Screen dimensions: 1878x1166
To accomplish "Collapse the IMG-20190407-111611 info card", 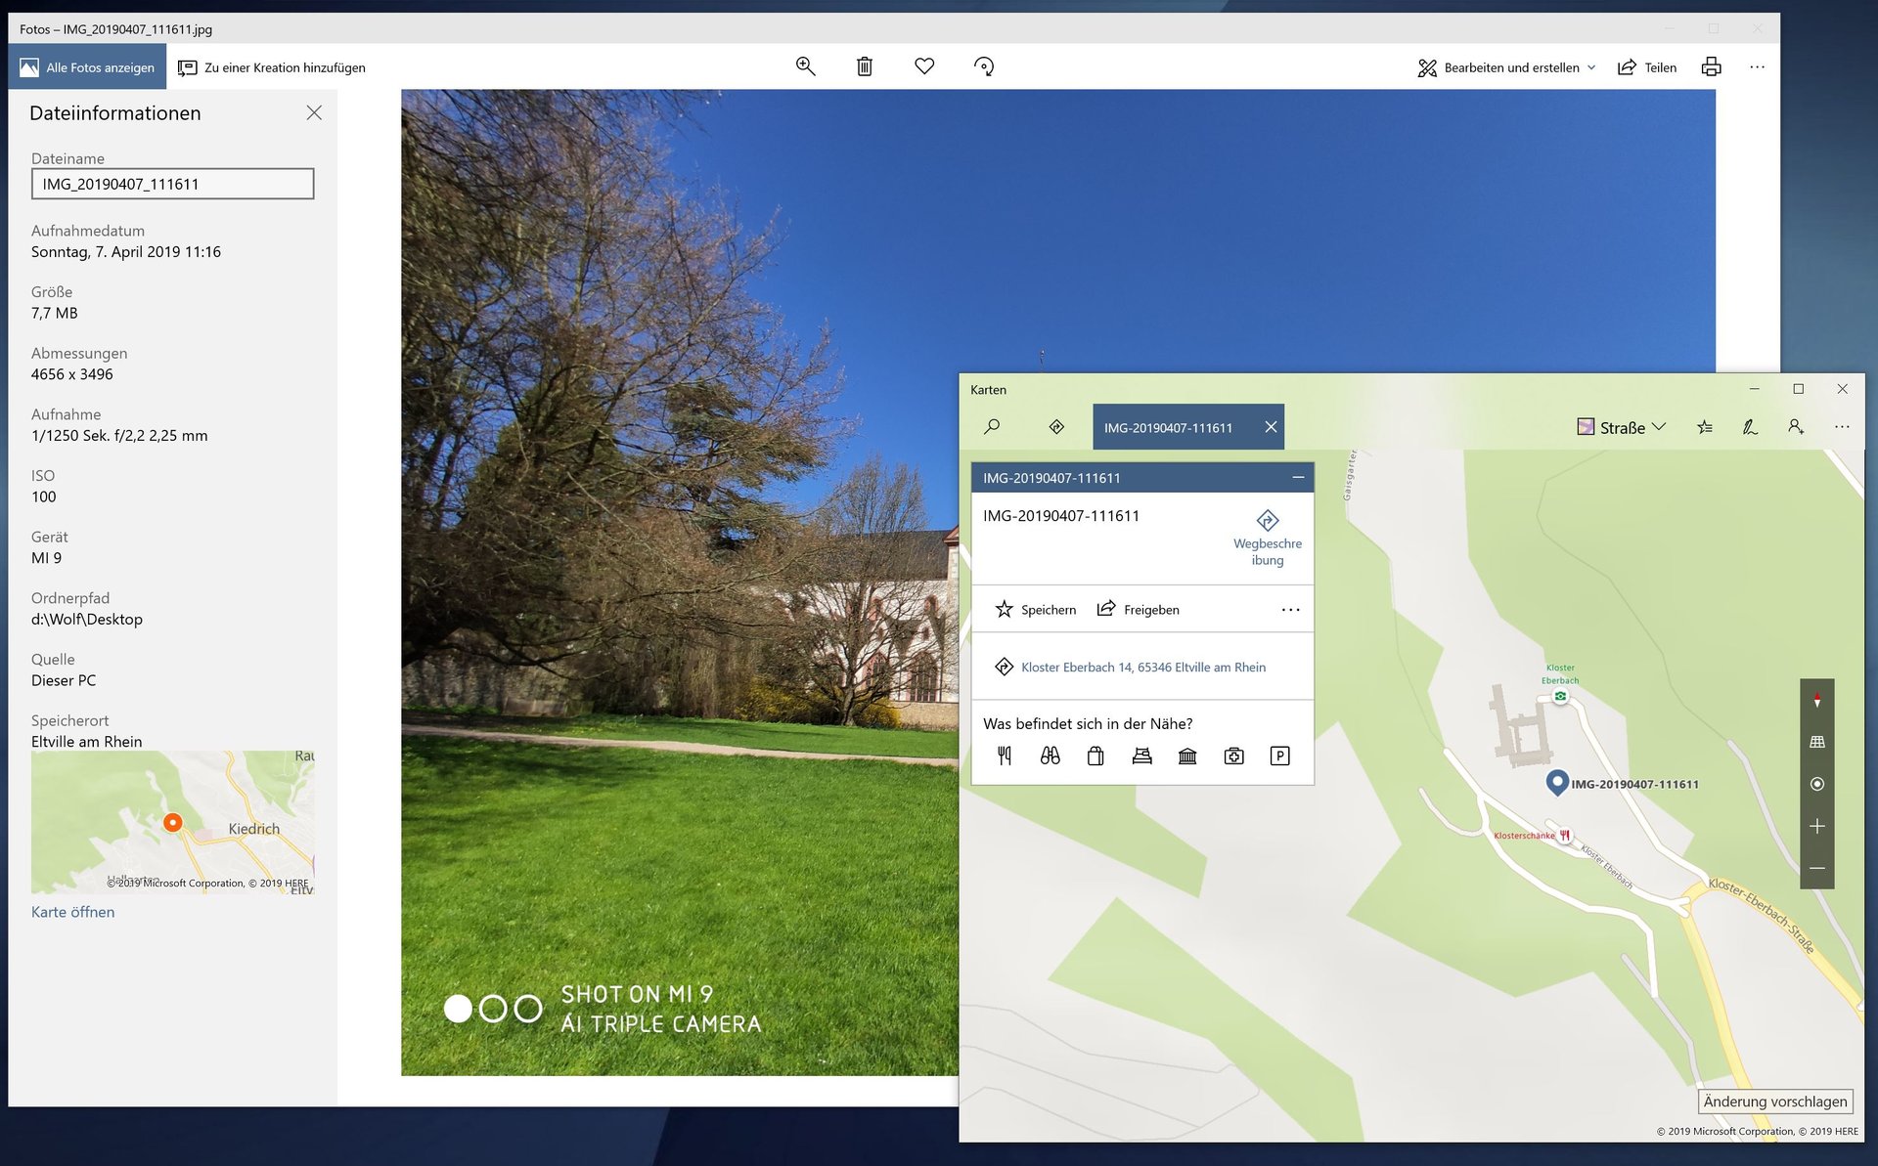I will pos(1298,477).
